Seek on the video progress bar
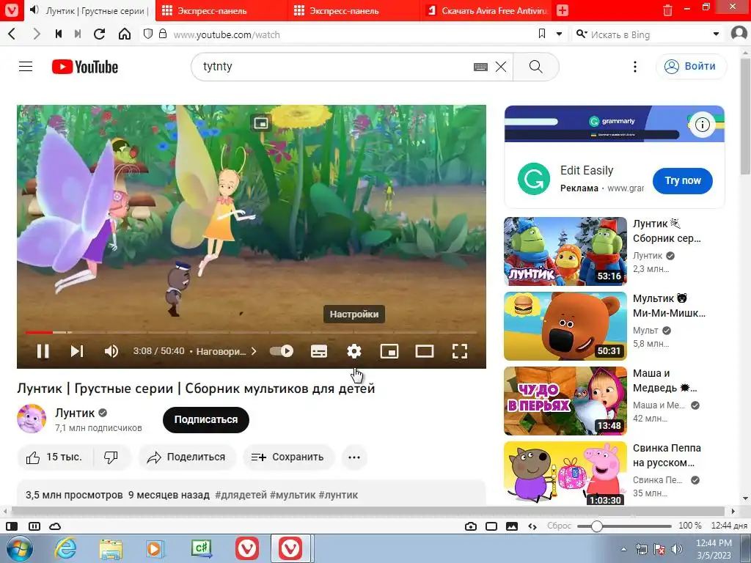The image size is (751, 563). (x=252, y=332)
